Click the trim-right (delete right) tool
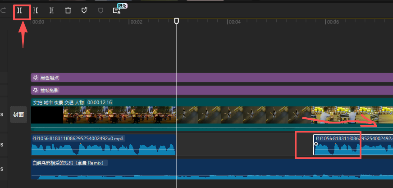 click(x=52, y=10)
